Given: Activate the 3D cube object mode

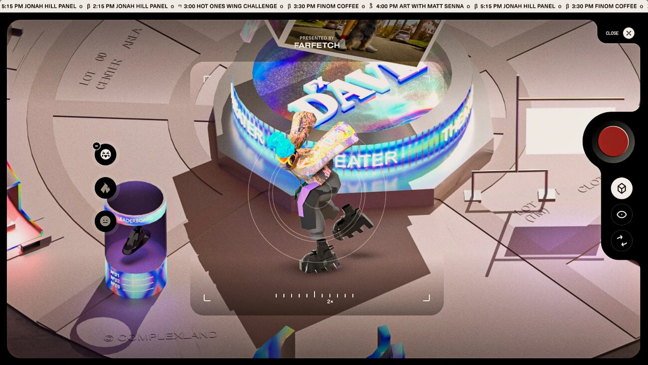Looking at the screenshot, I should pos(622,189).
